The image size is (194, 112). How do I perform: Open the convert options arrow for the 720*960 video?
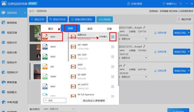point(189,52)
